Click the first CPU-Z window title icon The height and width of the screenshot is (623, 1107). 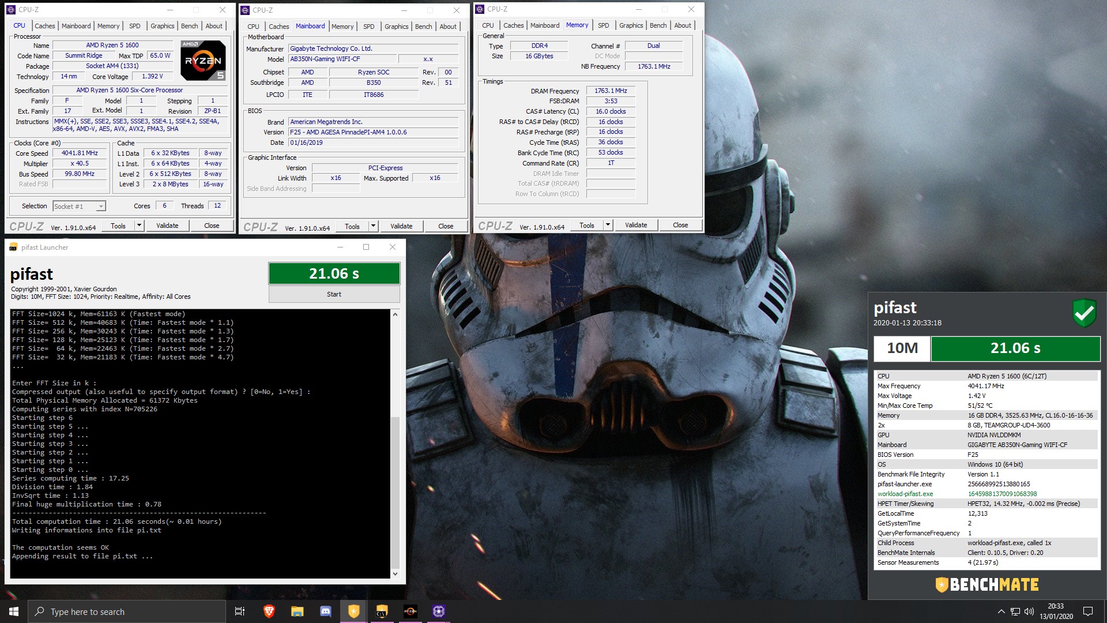[x=11, y=10]
